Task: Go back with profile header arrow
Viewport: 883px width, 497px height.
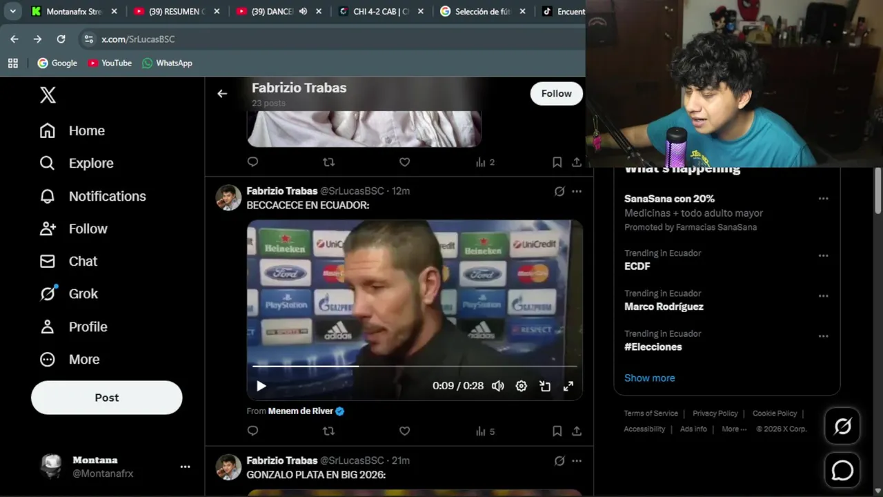Action: pyautogui.click(x=222, y=94)
